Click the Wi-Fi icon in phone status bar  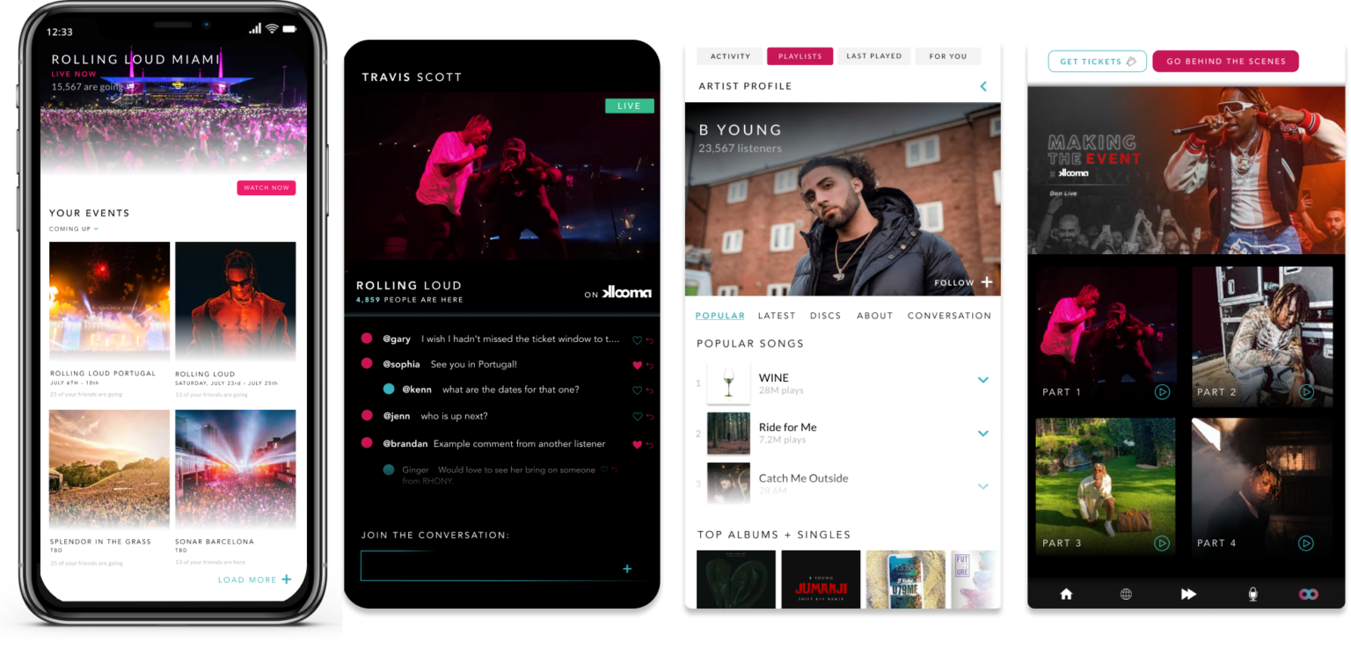(x=273, y=29)
